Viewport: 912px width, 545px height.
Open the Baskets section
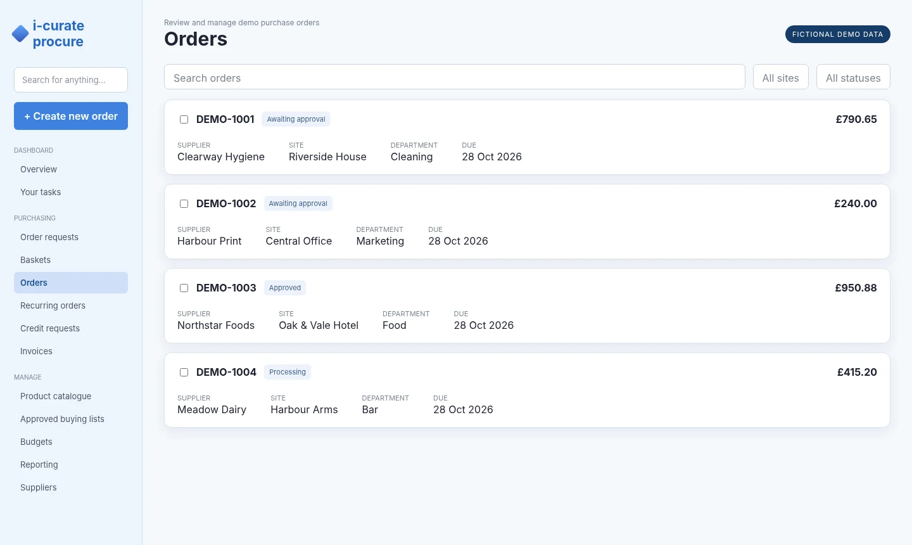71,260
